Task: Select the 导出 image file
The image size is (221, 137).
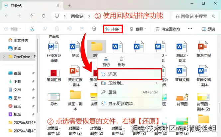Action: click(54, 99)
